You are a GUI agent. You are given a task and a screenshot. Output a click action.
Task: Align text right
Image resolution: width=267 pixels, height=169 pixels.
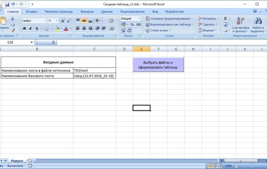pyautogui.click(x=90, y=28)
